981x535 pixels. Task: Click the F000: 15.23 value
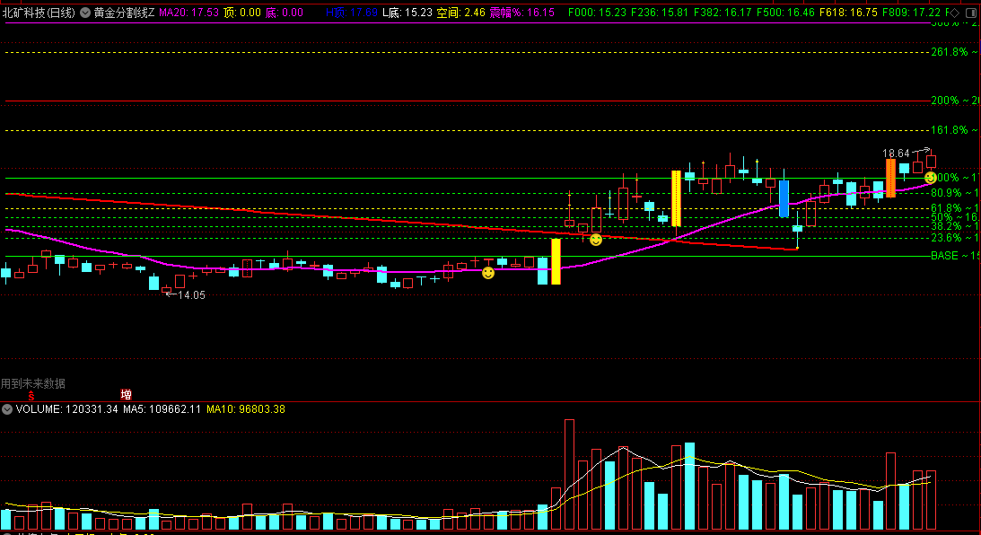coord(598,13)
